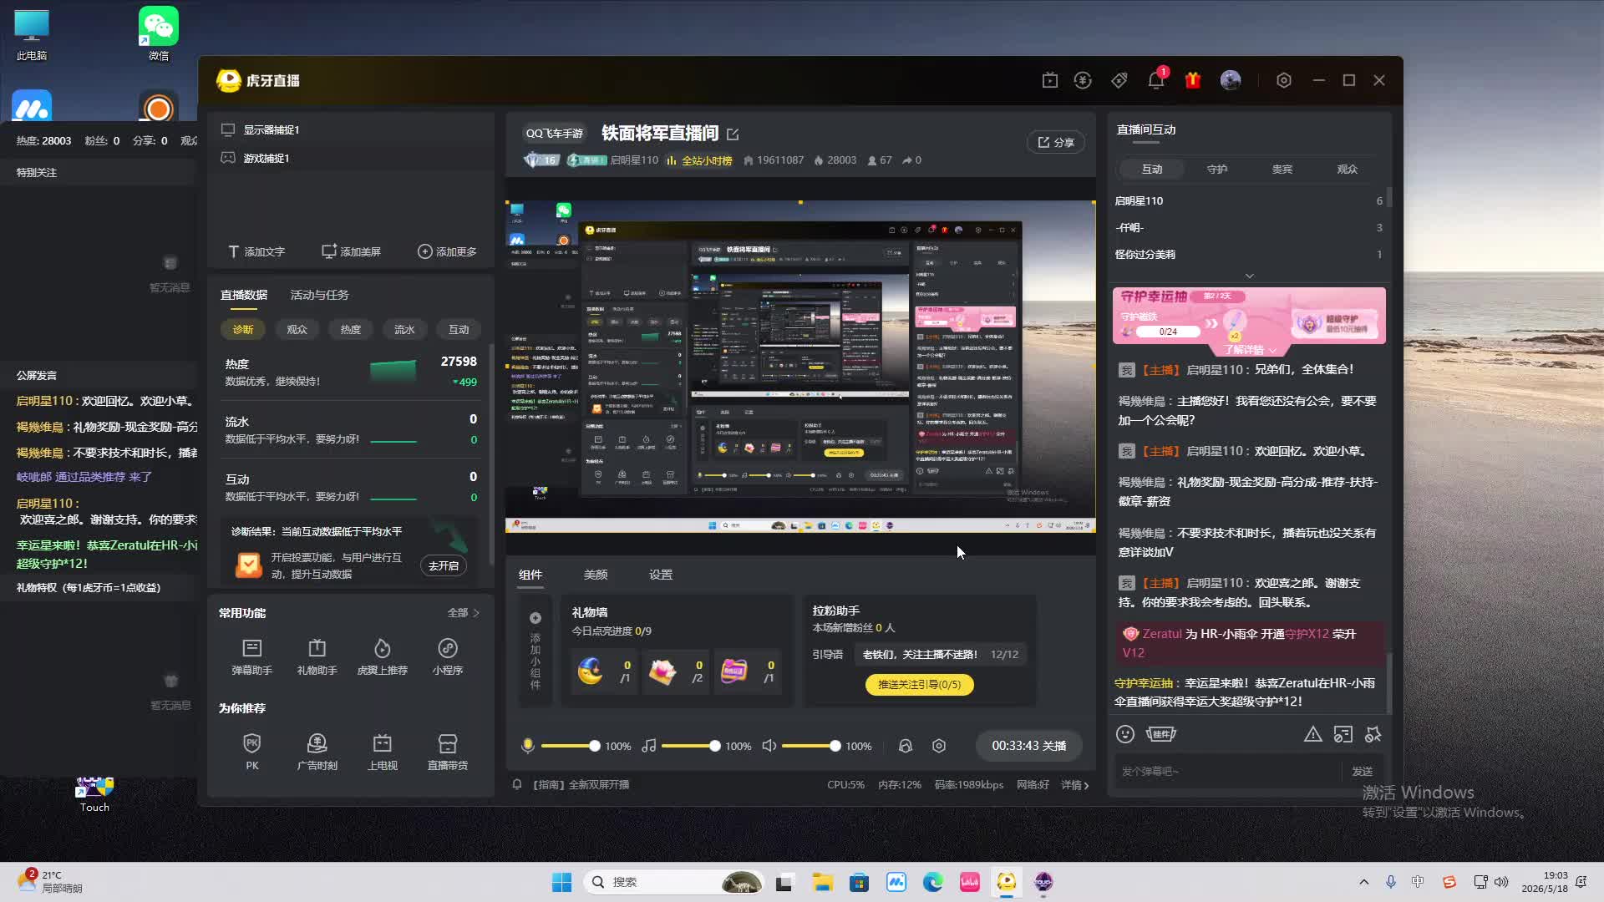Toggle the music note audio icon
Viewport: 1604px width, 902px height.
tap(648, 746)
